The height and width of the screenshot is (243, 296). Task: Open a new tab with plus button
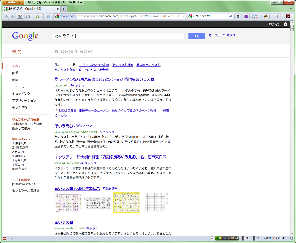pyautogui.click(x=64, y=9)
